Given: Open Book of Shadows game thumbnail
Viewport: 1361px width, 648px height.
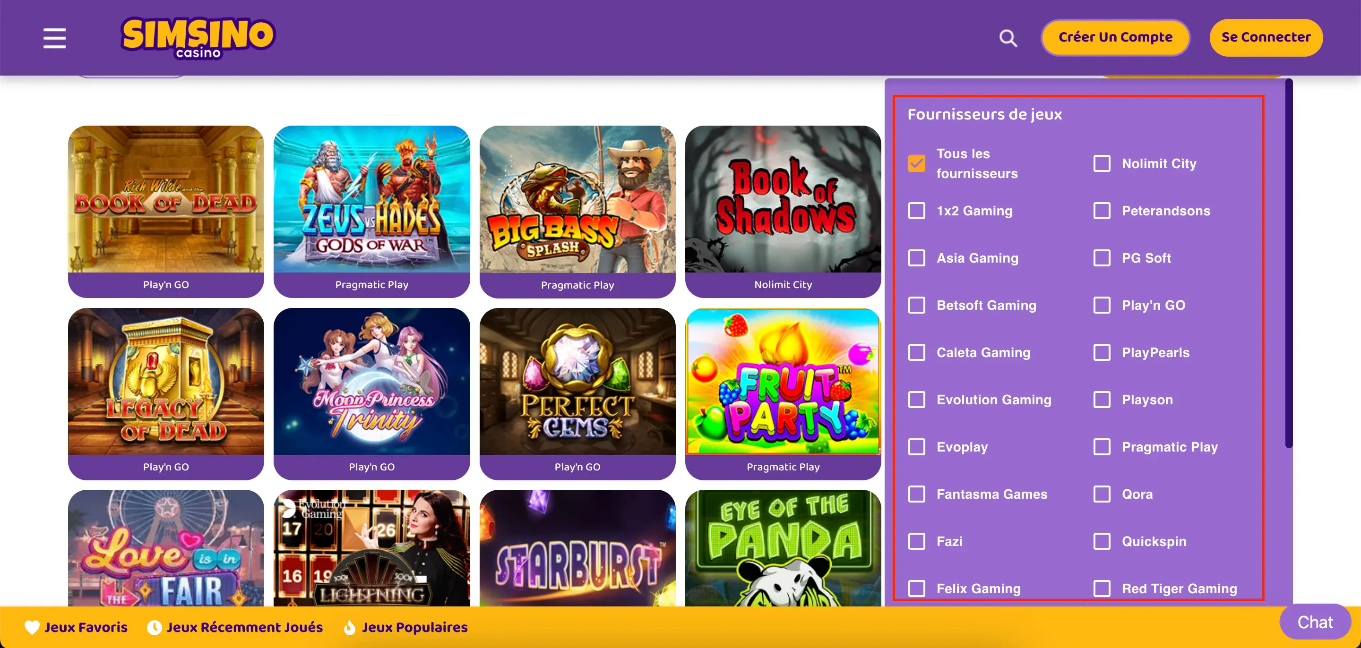Looking at the screenshot, I should point(783,199).
